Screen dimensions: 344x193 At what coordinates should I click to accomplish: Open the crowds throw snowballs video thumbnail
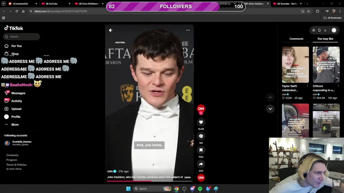326,65
